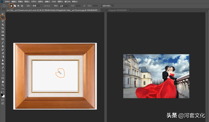209x122 pixels.
Task: Select the Crop tool
Action: point(3,28)
